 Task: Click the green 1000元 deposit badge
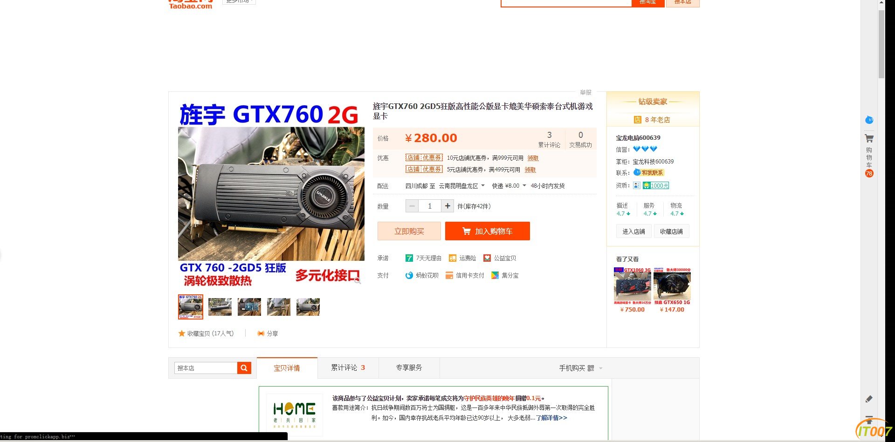click(x=656, y=185)
